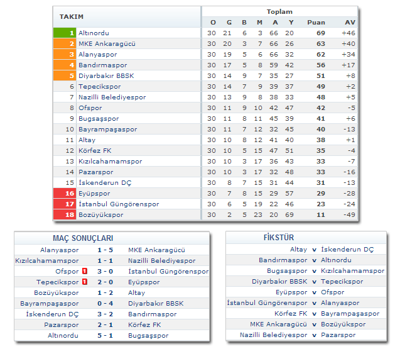Click the "v" between Altay and İskenderun DÇ
Screen dimensions: 405x349
(314, 250)
